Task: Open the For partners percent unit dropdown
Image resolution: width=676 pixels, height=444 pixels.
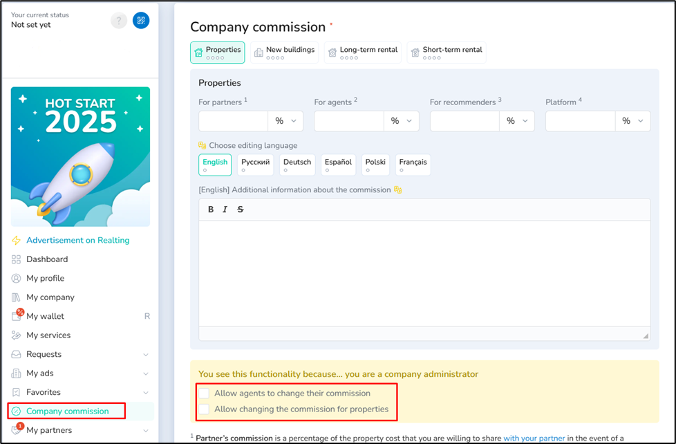Action: pos(285,121)
